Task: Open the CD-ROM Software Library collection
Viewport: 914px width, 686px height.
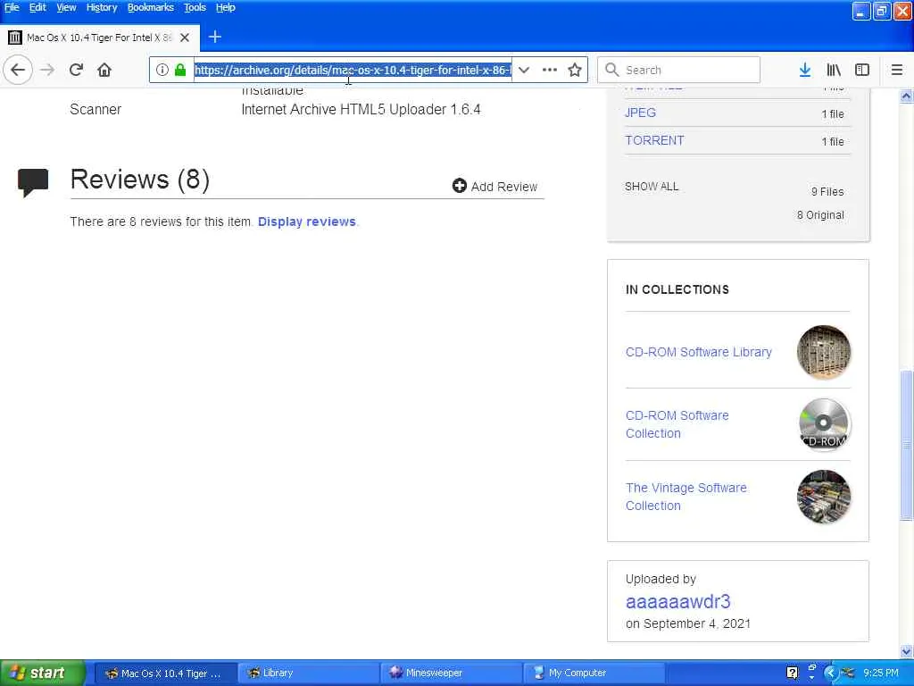Action: coord(698,352)
